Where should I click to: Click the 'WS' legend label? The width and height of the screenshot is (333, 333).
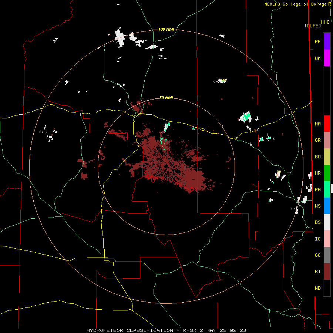[x=317, y=206]
